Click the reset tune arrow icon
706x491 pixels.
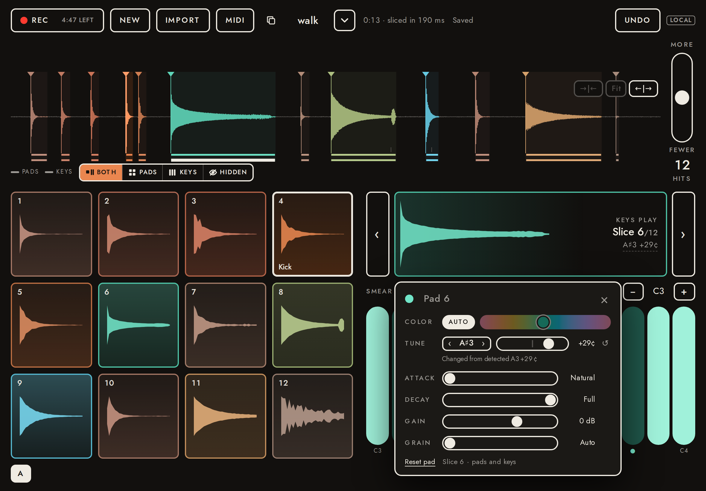605,343
